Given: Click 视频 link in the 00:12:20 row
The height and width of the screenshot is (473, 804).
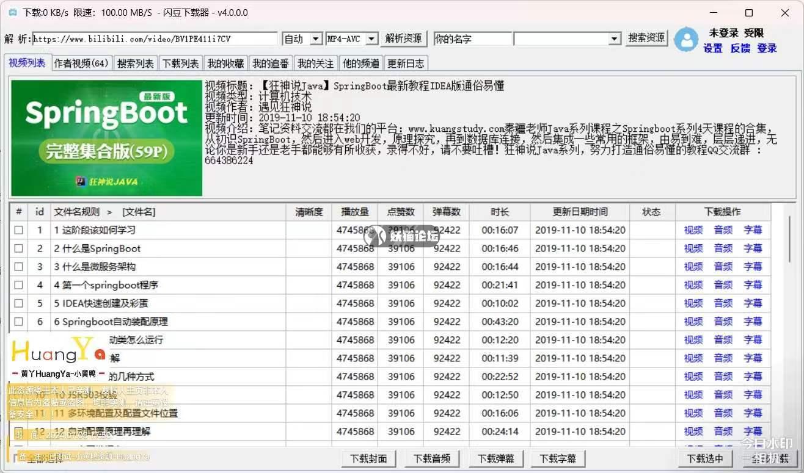Looking at the screenshot, I should click(693, 340).
